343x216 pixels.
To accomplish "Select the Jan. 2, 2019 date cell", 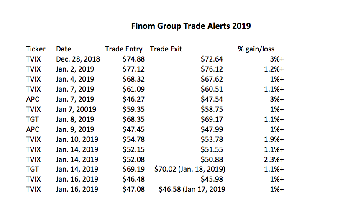I will (75, 69).
